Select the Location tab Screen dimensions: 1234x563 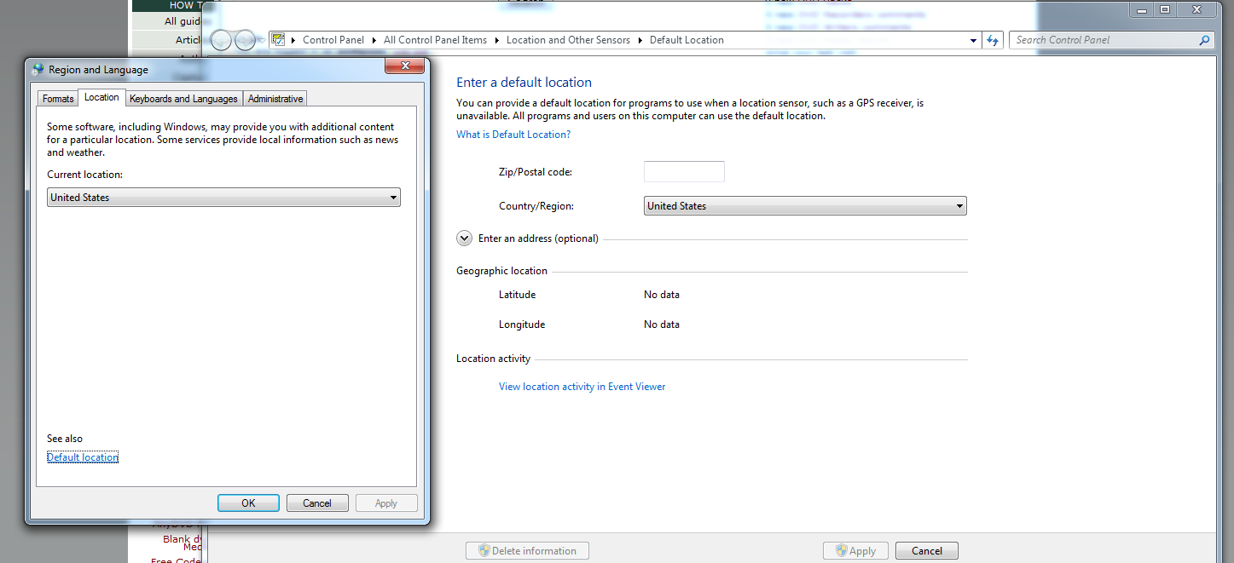click(101, 97)
